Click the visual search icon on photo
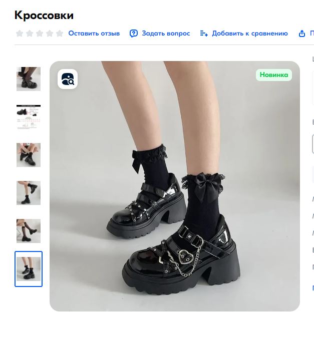The height and width of the screenshot is (340, 314). pos(68,79)
